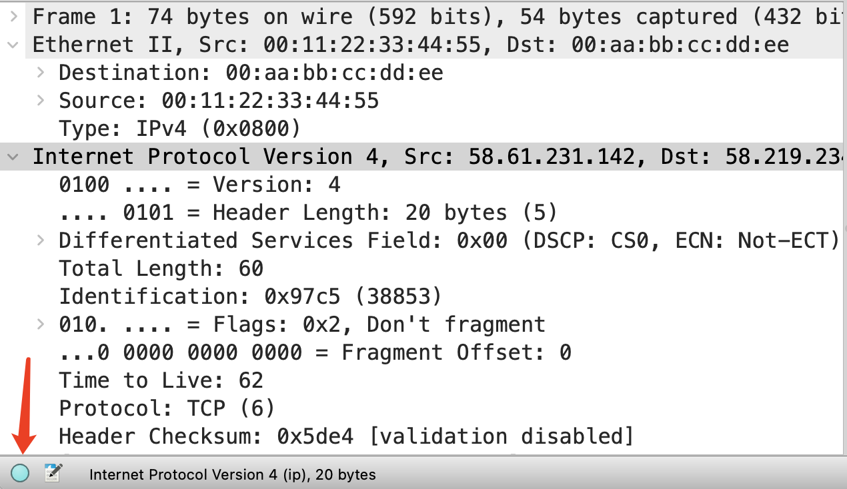Pick the Fragment Offset: 0 row
Image resolution: width=847 pixels, height=489 pixels.
pyautogui.click(x=315, y=352)
